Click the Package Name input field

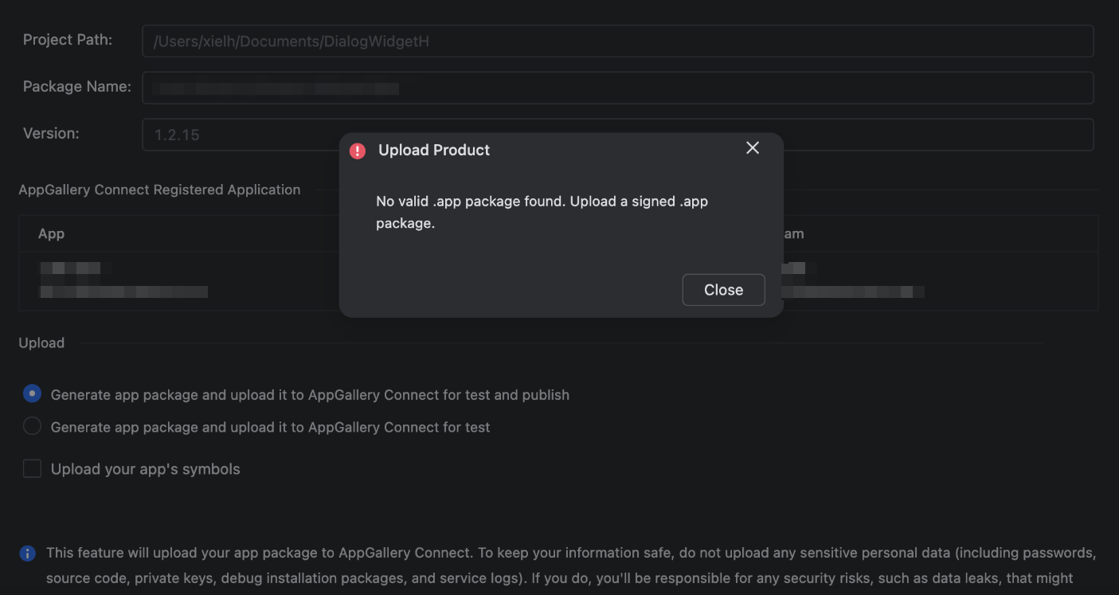tap(617, 88)
